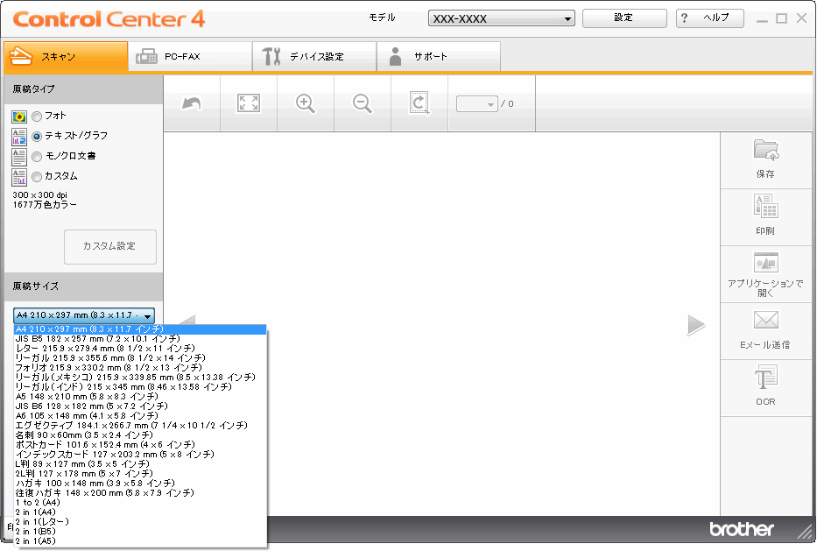This screenshot has width=817, height=551.
Task: Choose 2 in 1(レター) option
Action: [139, 522]
